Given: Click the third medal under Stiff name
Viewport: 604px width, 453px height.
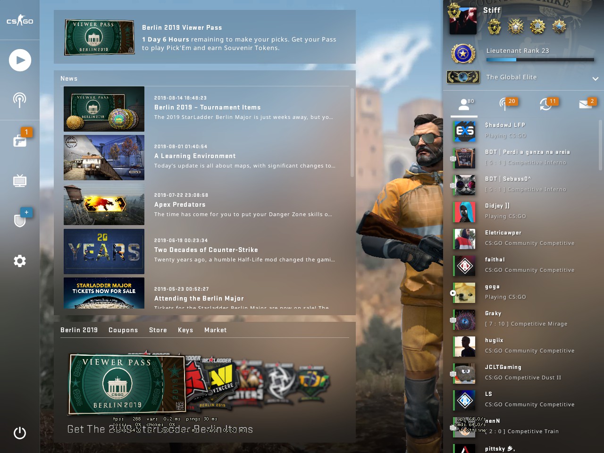Looking at the screenshot, I should (x=537, y=26).
